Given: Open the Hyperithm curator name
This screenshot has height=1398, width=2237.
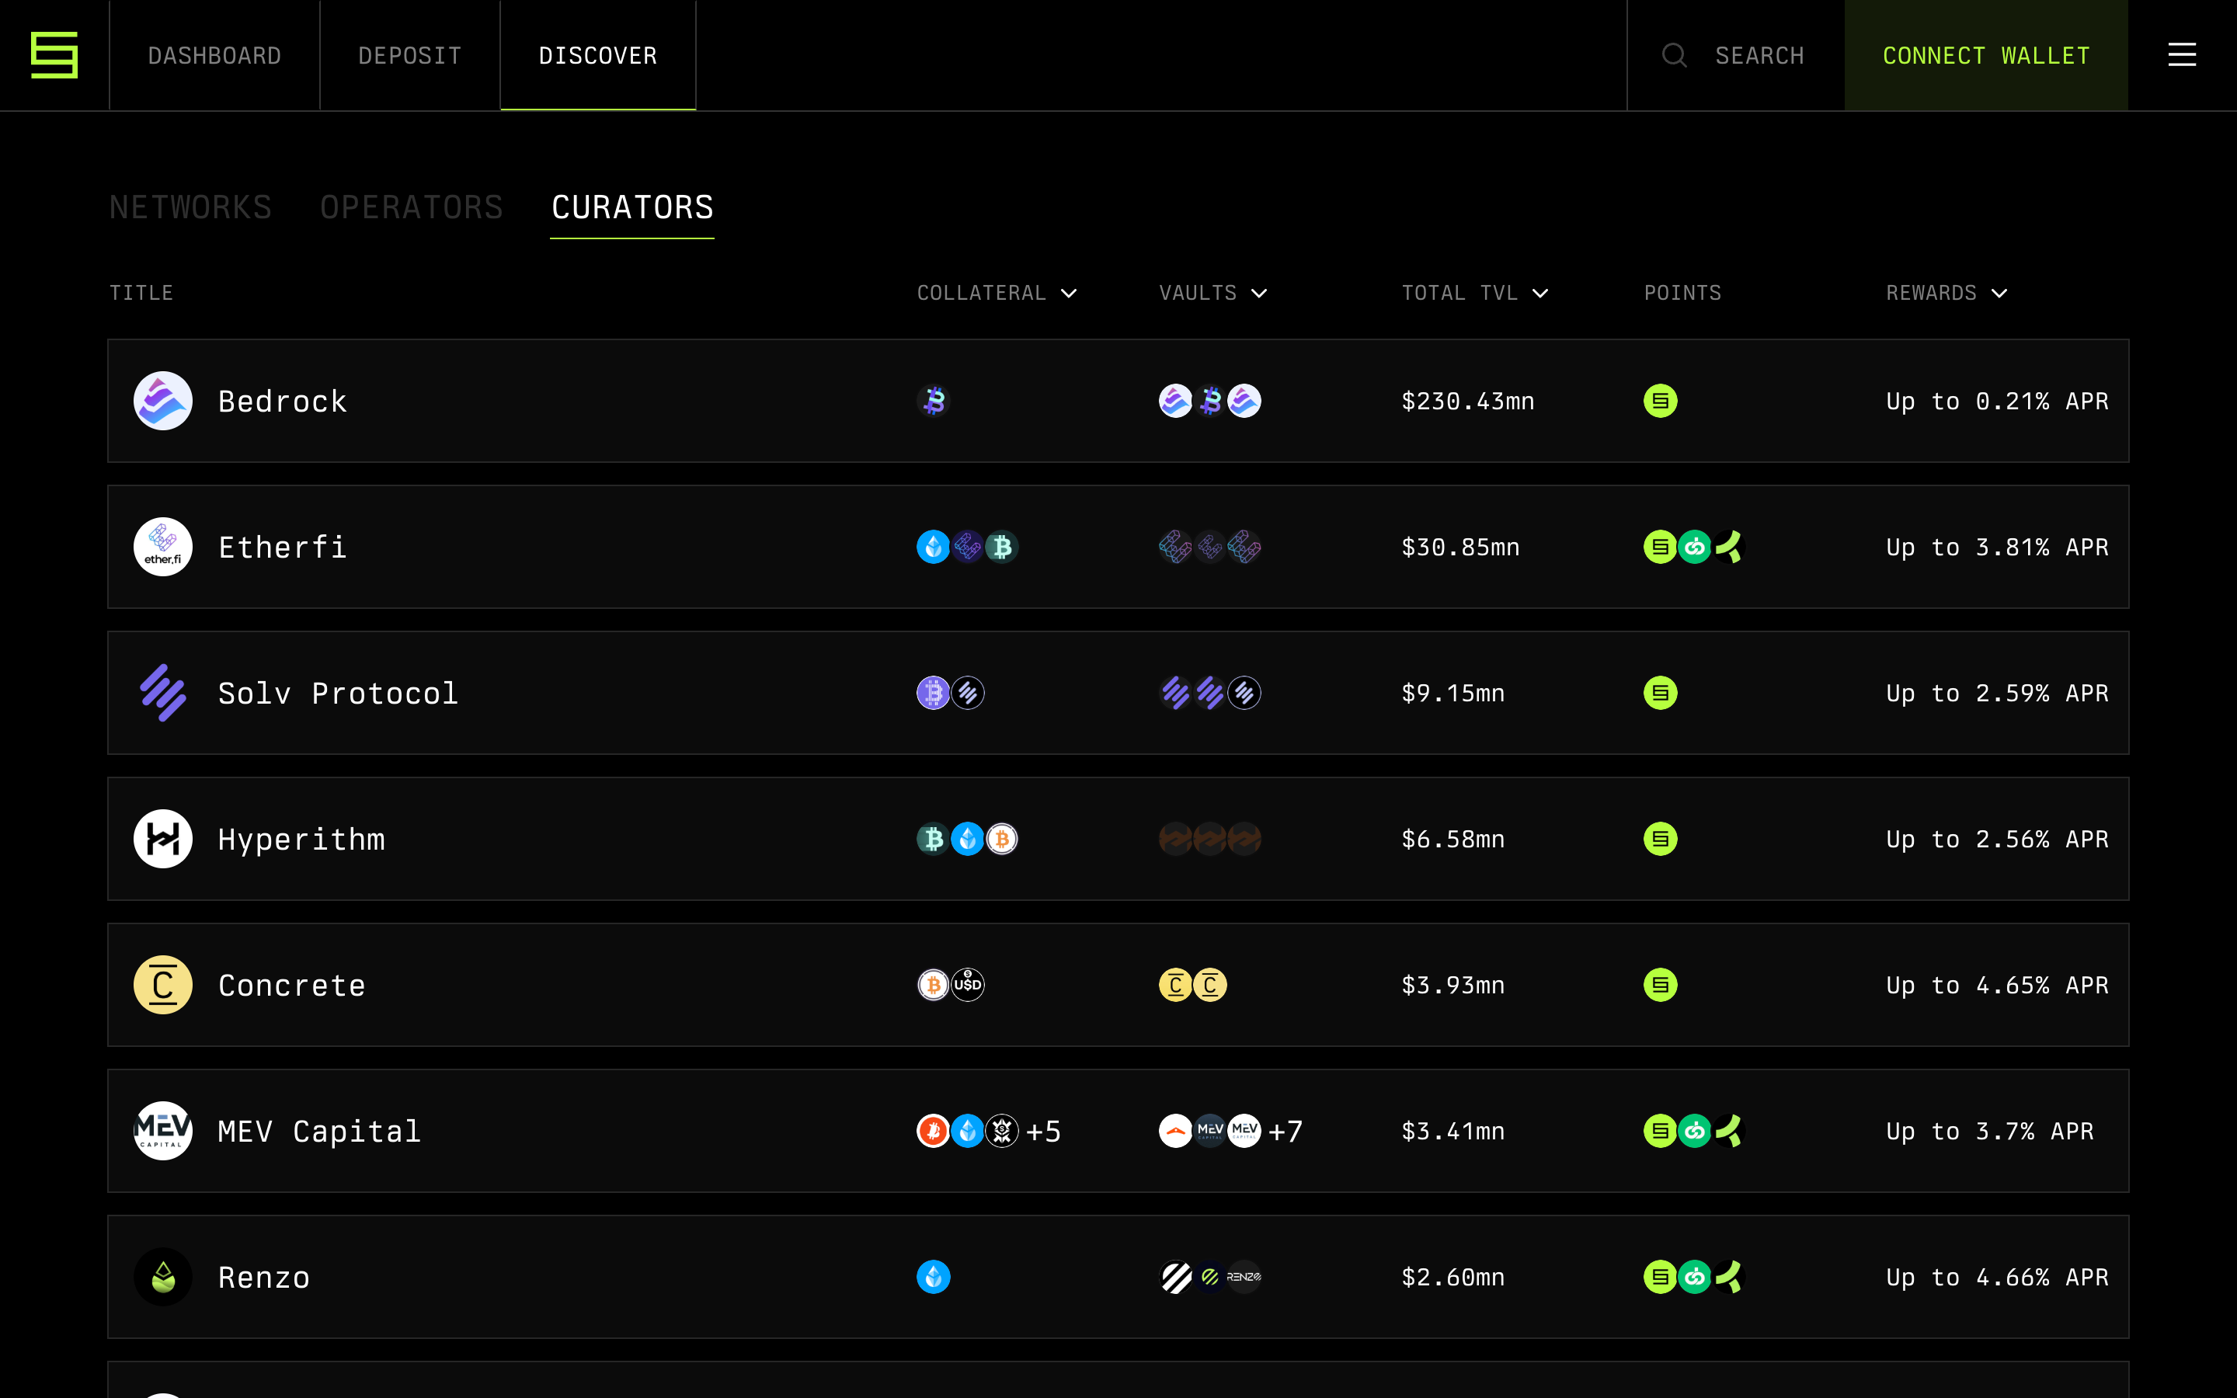Looking at the screenshot, I should (x=301, y=840).
